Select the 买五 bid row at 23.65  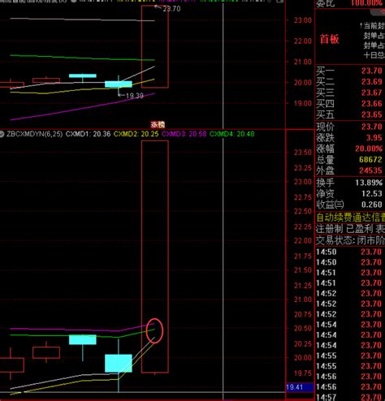point(350,114)
